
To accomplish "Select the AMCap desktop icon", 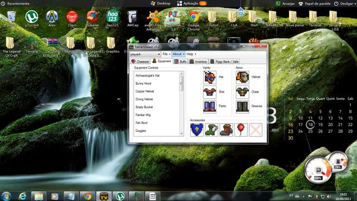I will [x=133, y=18].
